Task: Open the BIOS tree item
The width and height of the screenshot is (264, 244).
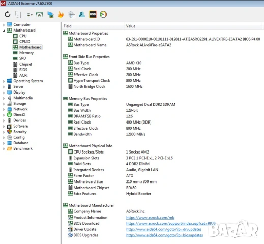Action: pyautogui.click(x=23, y=70)
